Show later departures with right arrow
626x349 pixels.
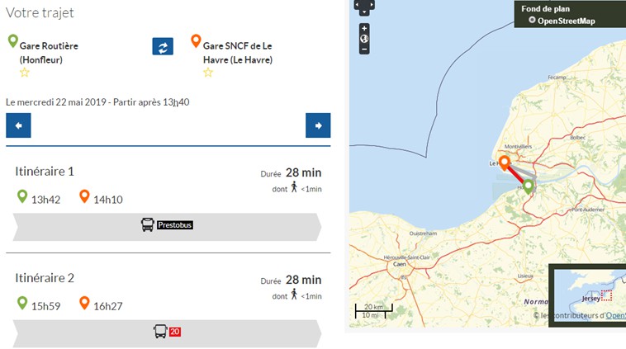318,125
